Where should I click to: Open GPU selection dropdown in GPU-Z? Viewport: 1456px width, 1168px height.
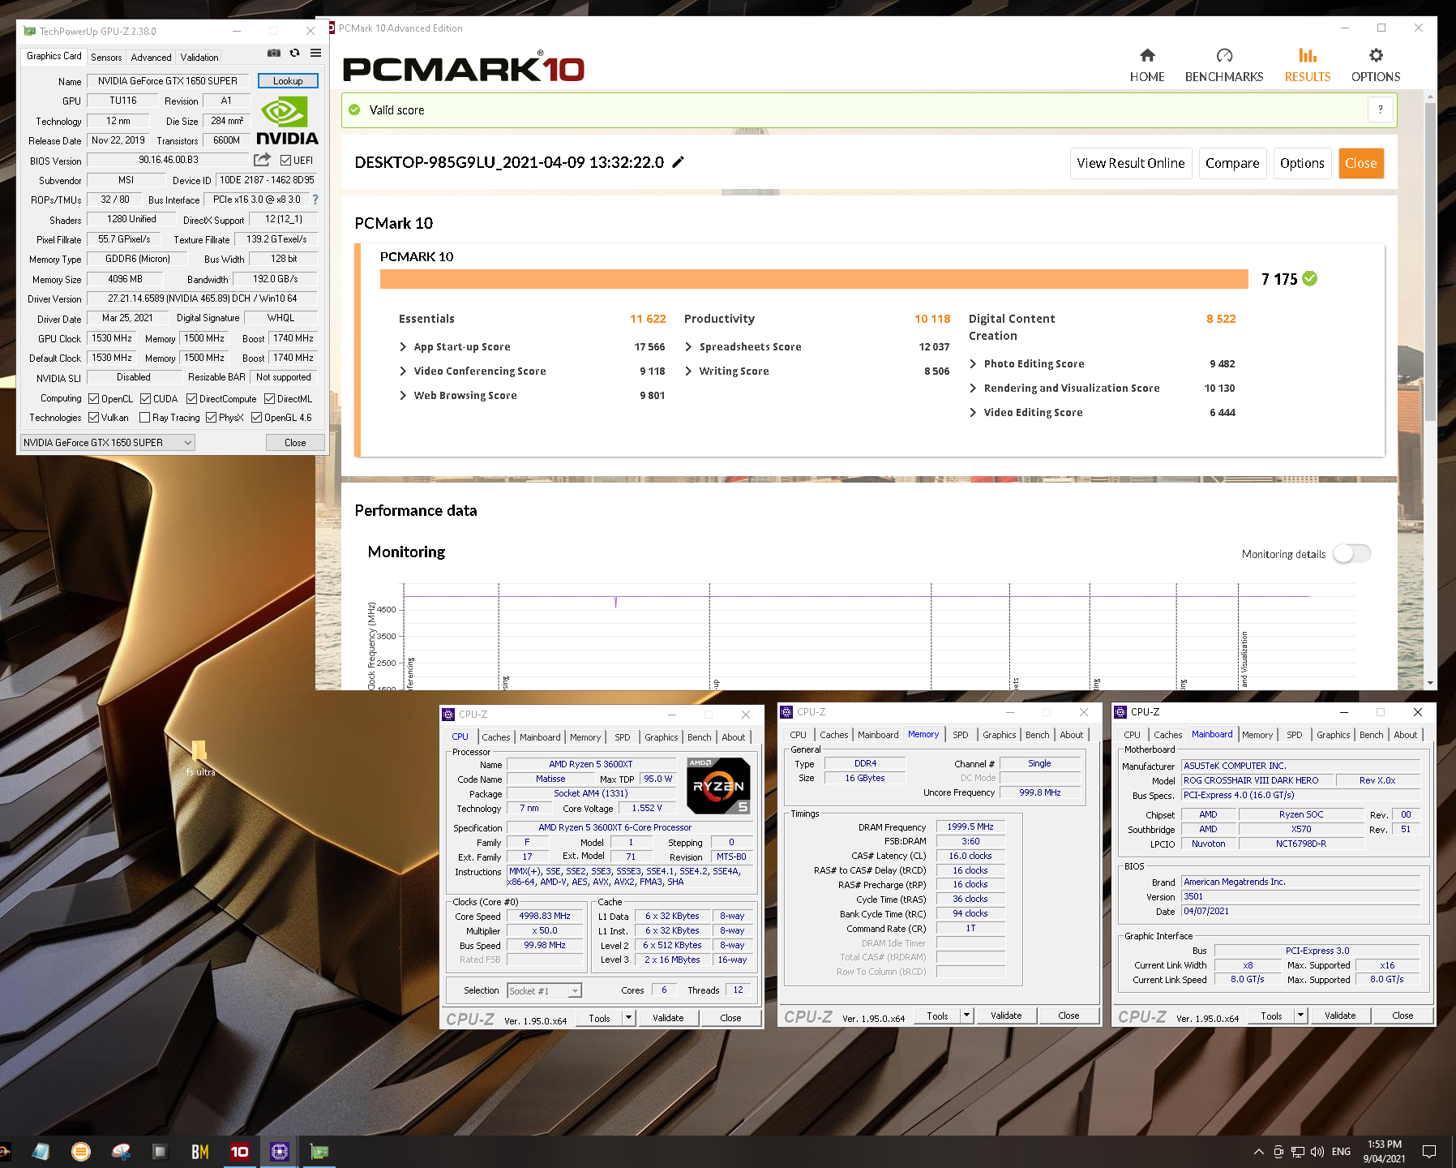tap(107, 442)
